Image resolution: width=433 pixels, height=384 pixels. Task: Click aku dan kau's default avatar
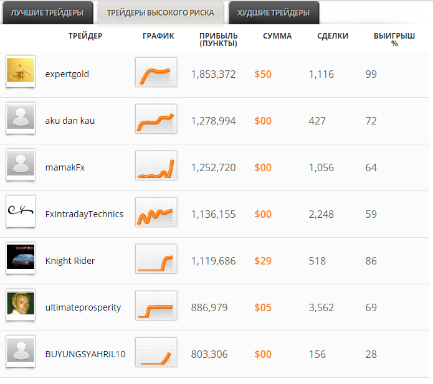[x=21, y=118]
